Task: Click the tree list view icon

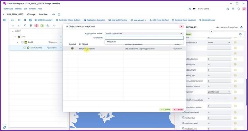Action: pyautogui.click(x=31, y=25)
